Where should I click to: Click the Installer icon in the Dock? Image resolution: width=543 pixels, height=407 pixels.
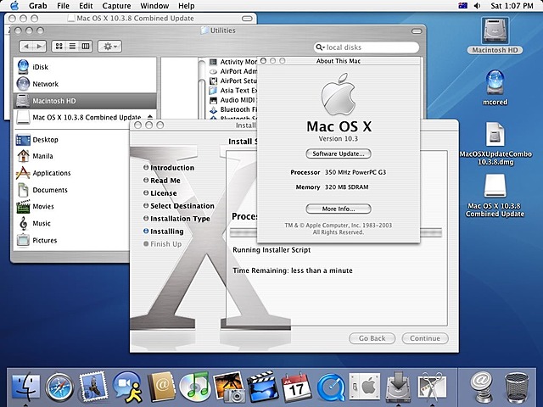(x=398, y=387)
